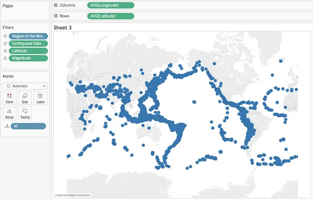Click the Pages shelf label
Screen dimensions: 313x200
pyautogui.click(x=8, y=6)
